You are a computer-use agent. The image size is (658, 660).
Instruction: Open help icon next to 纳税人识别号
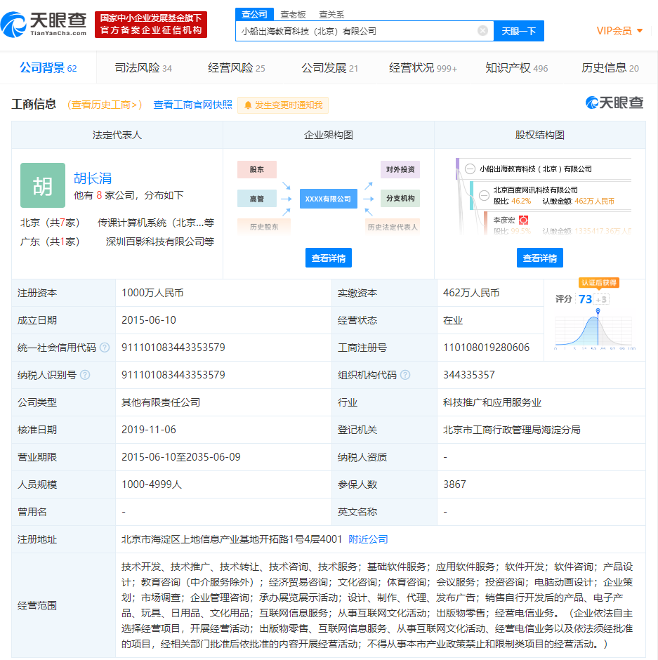(x=85, y=375)
